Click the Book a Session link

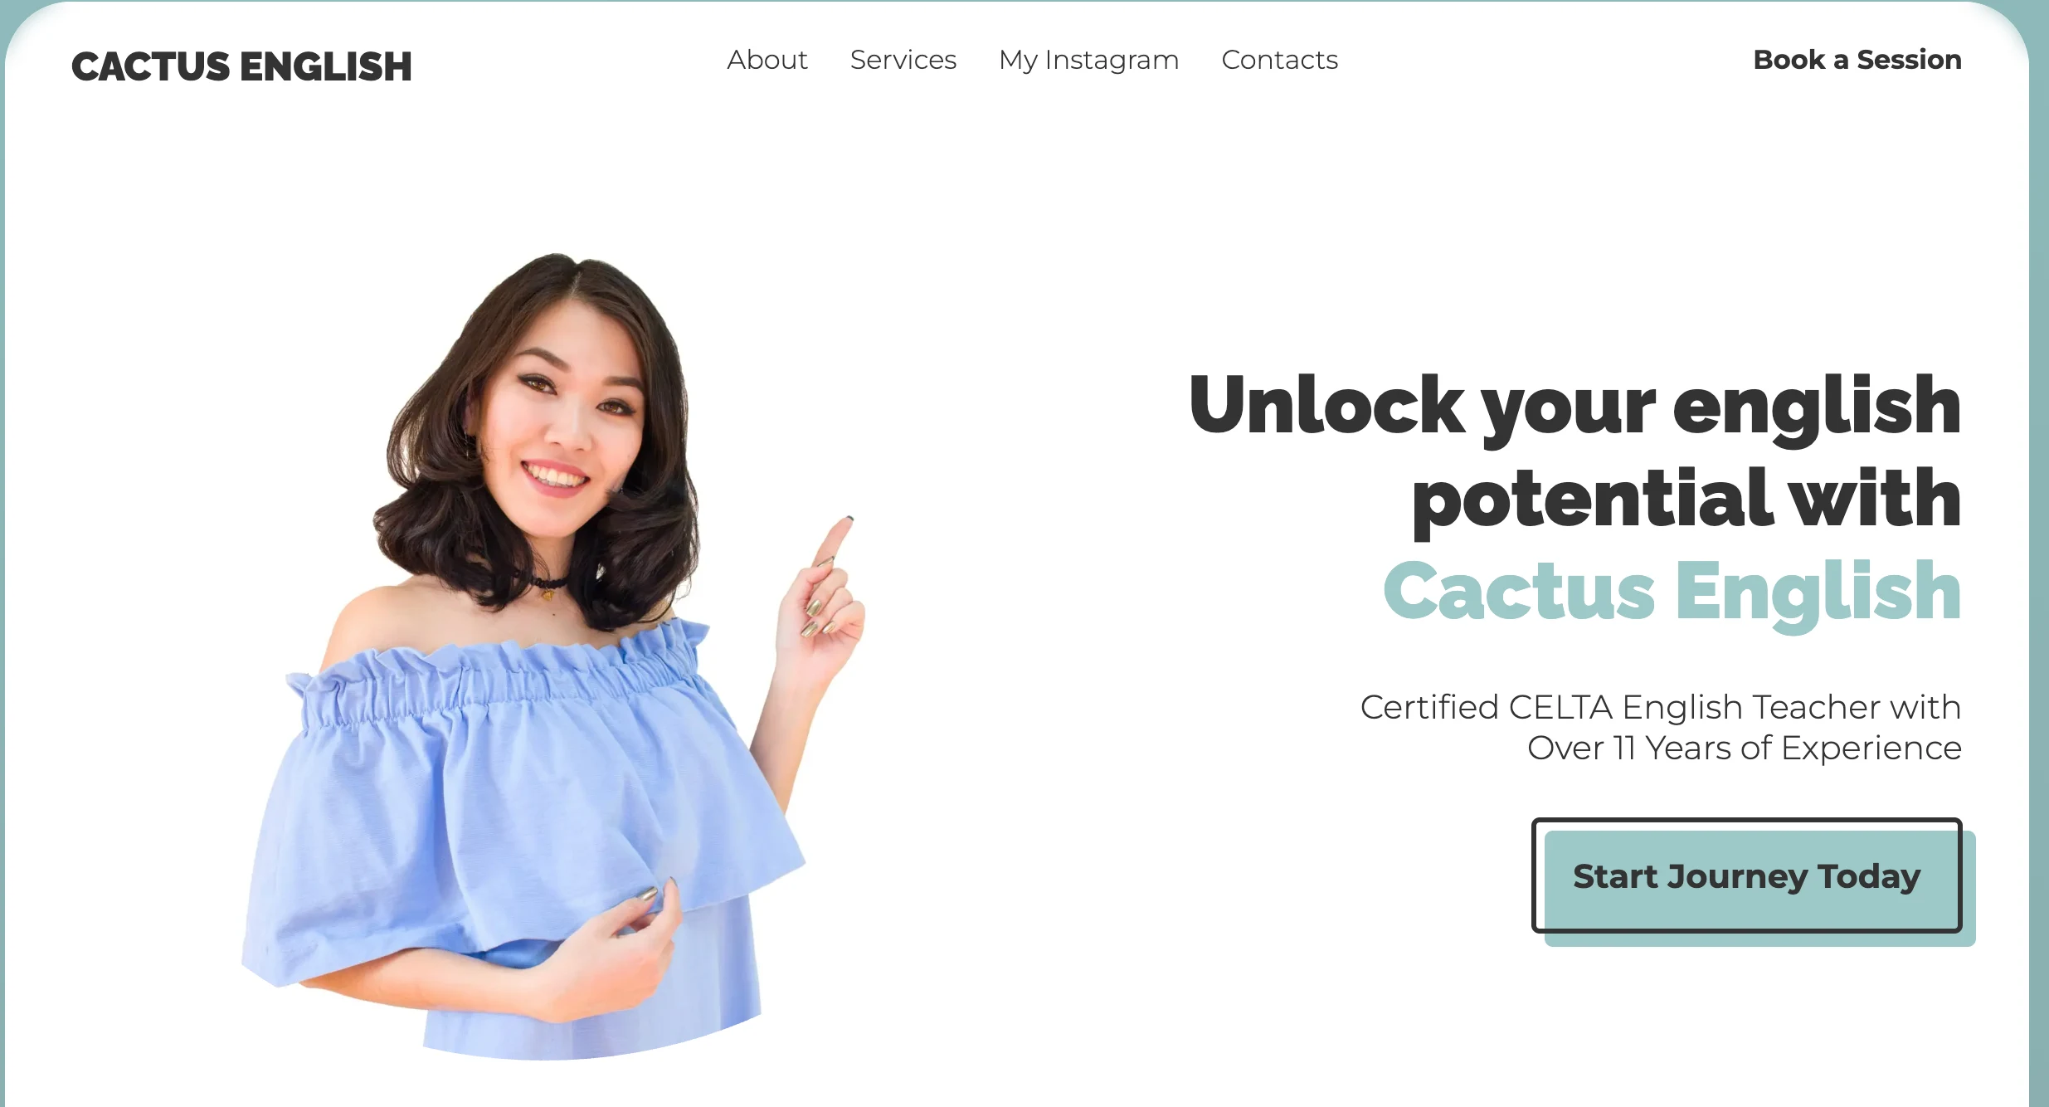(1857, 60)
